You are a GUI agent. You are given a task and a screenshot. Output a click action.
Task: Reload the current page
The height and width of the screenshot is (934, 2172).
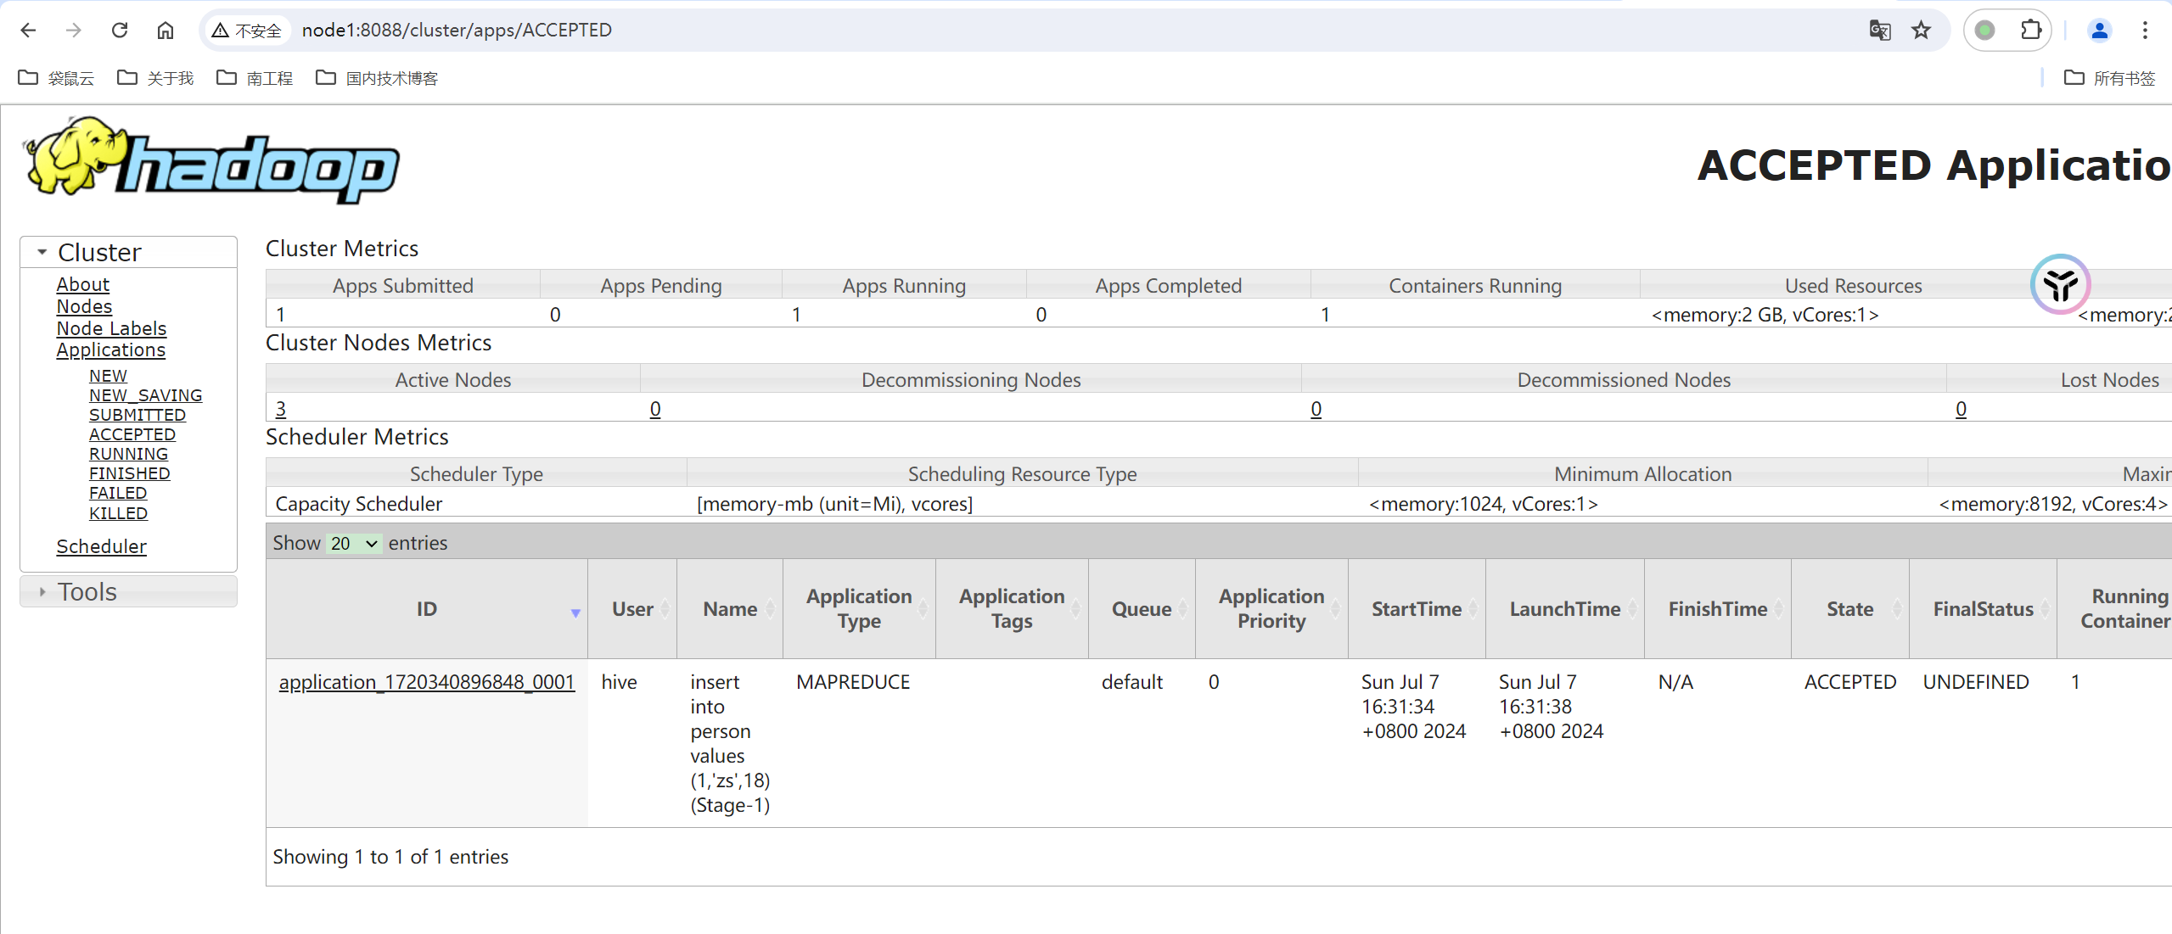point(120,31)
